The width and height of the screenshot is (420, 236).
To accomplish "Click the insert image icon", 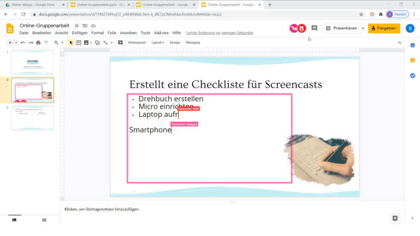I will click(x=86, y=42).
